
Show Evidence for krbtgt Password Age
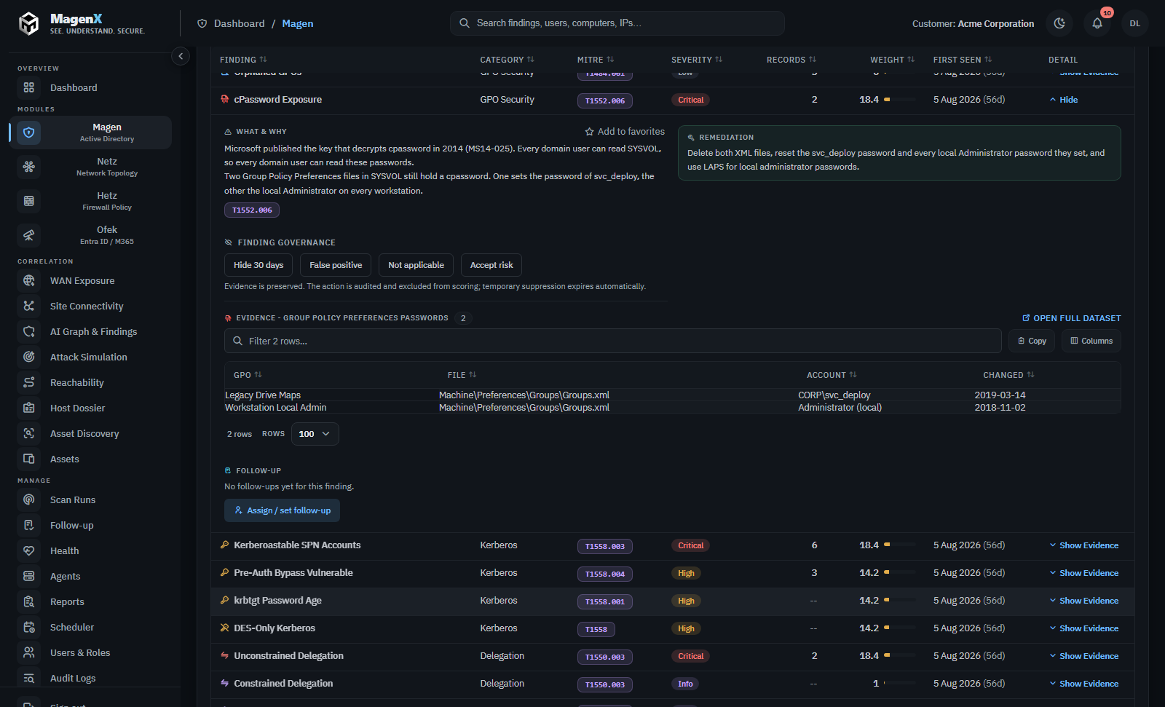click(x=1083, y=601)
